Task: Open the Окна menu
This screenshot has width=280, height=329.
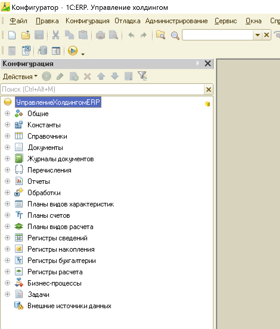Action: pyautogui.click(x=253, y=21)
